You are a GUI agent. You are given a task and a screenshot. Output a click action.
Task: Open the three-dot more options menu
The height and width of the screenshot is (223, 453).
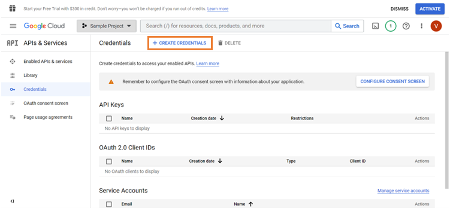coord(421,26)
